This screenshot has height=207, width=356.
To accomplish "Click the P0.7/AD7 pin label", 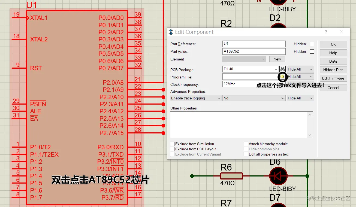I will 111,68.
